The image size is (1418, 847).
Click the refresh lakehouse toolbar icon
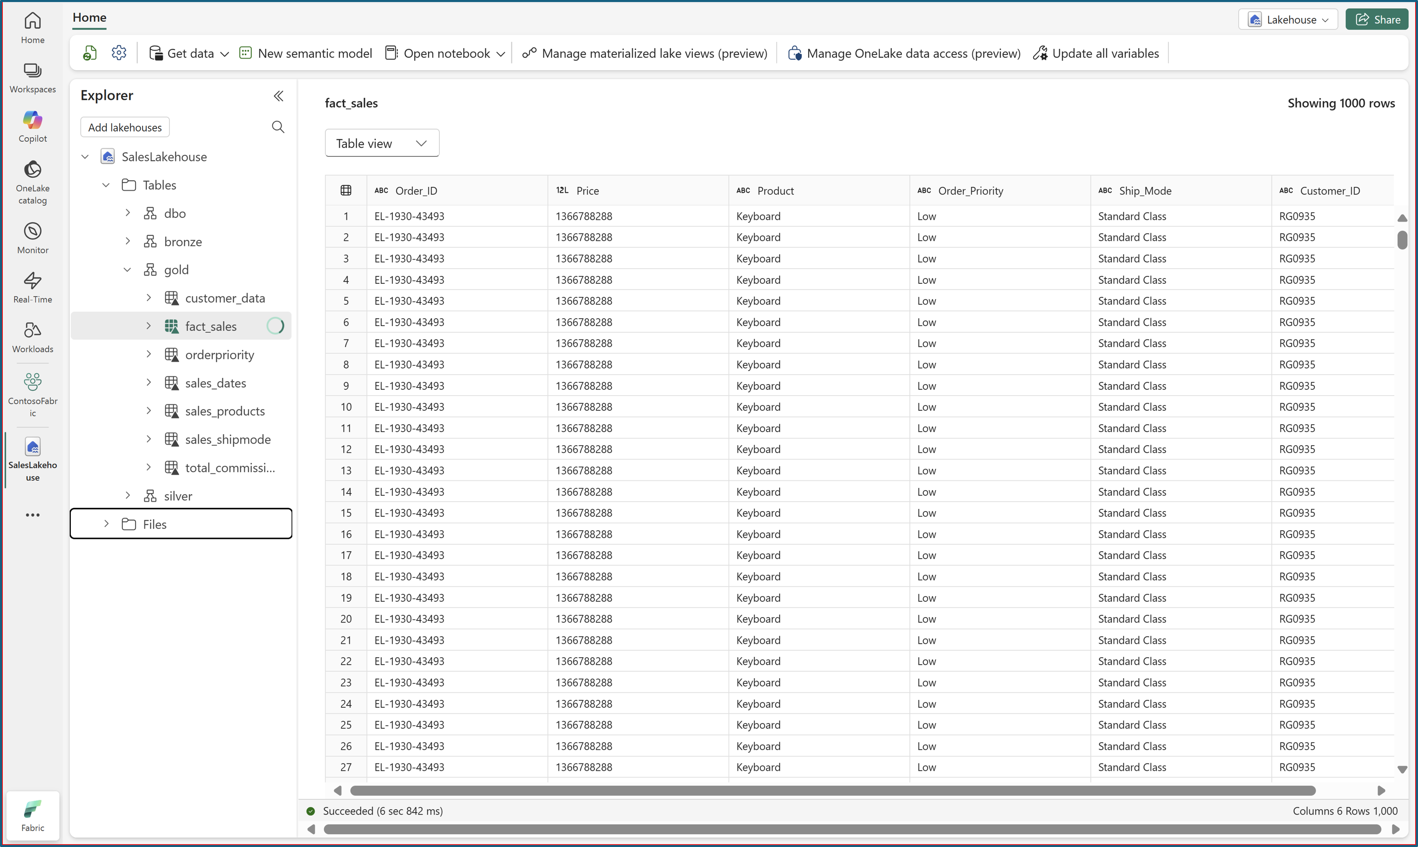click(90, 53)
